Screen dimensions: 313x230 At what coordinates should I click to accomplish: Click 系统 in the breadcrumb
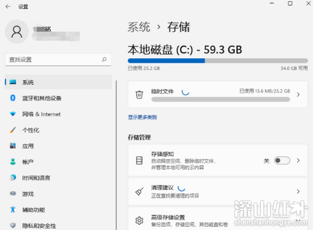coord(139,27)
